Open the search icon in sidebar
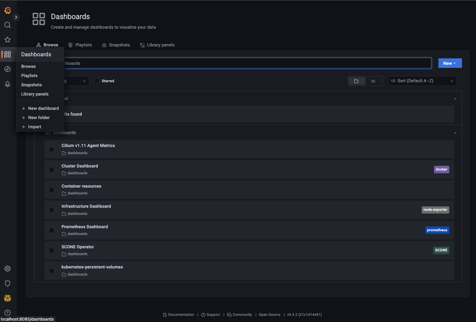 [x=8, y=25]
